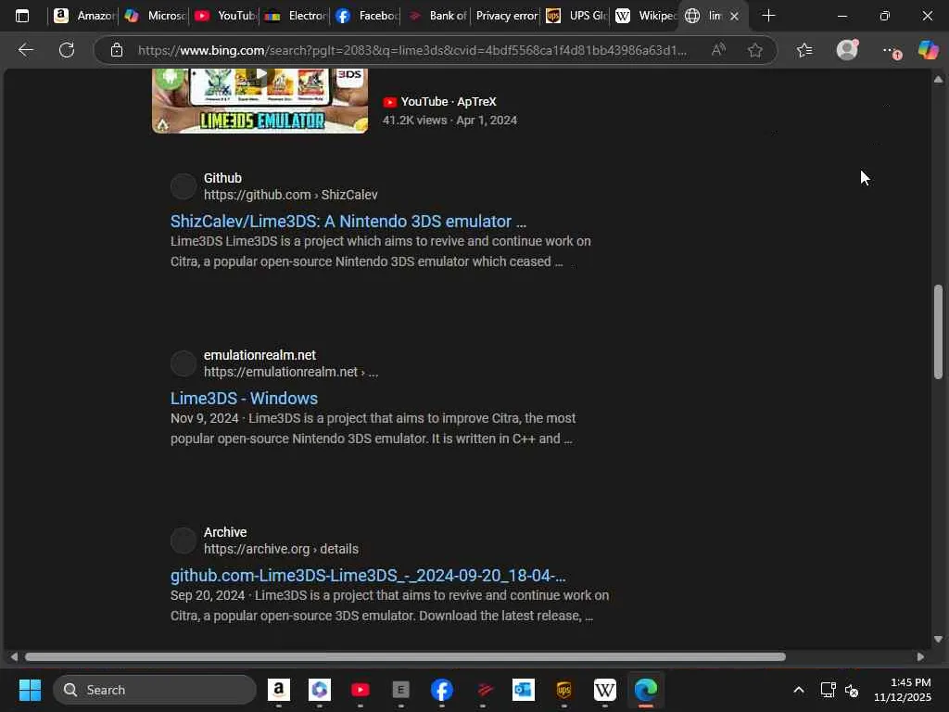The height and width of the screenshot is (712, 949).
Task: Close the current lime3ds tab
Action: pos(735,17)
